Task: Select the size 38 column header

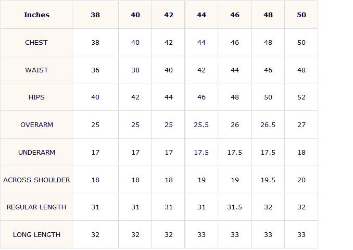Action: point(95,15)
